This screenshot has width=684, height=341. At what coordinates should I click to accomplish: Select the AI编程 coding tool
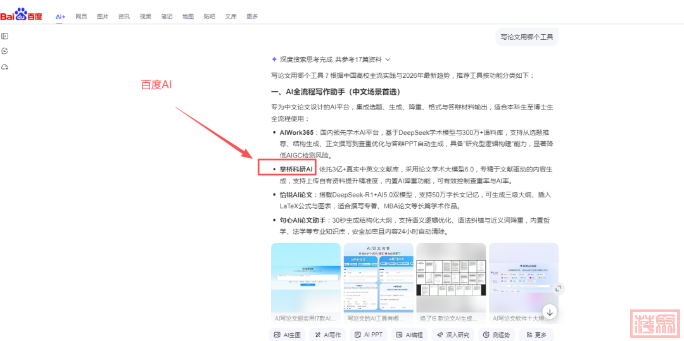coord(409,335)
